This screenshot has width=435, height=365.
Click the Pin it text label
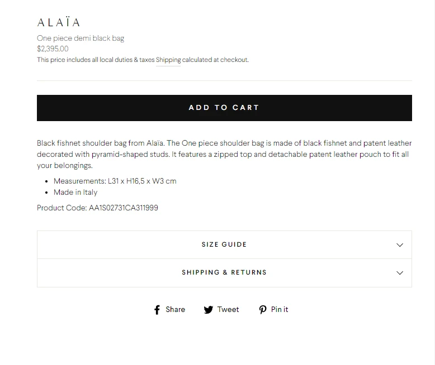(x=280, y=309)
